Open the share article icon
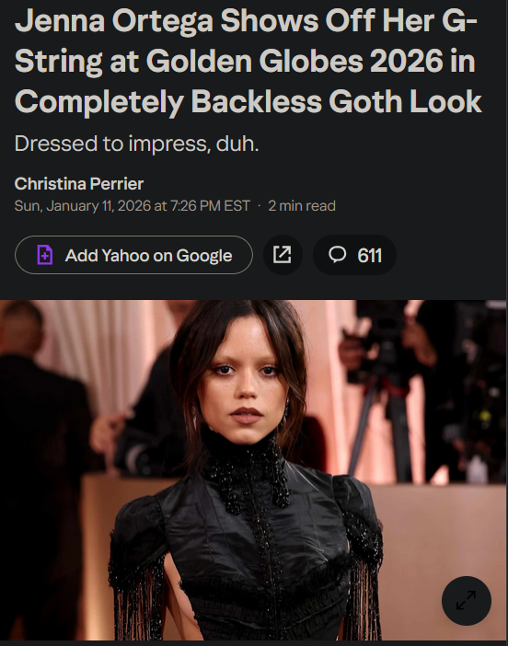The width and height of the screenshot is (508, 646). point(283,255)
